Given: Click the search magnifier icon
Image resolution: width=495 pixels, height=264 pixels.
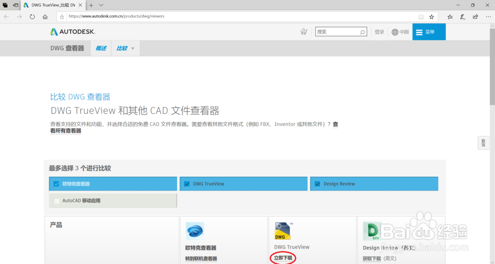Looking at the screenshot, I should point(362,32).
